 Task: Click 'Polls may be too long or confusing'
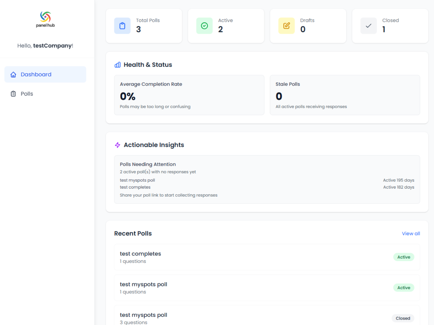[155, 106]
